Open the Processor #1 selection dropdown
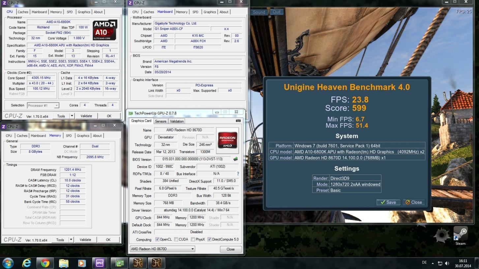Viewport: 479px width, 269px height. pyautogui.click(x=56, y=105)
